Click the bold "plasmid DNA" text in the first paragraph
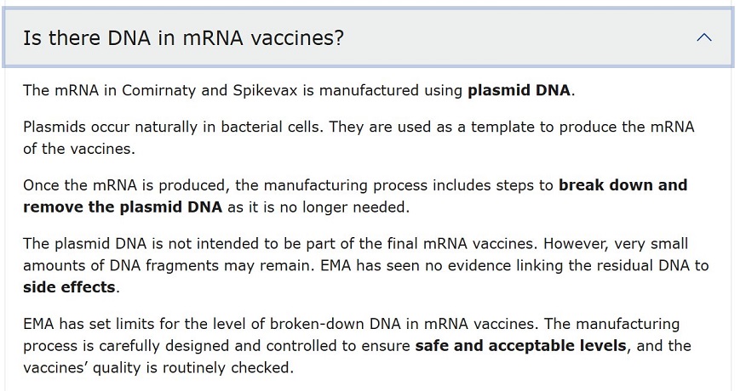 (520, 90)
